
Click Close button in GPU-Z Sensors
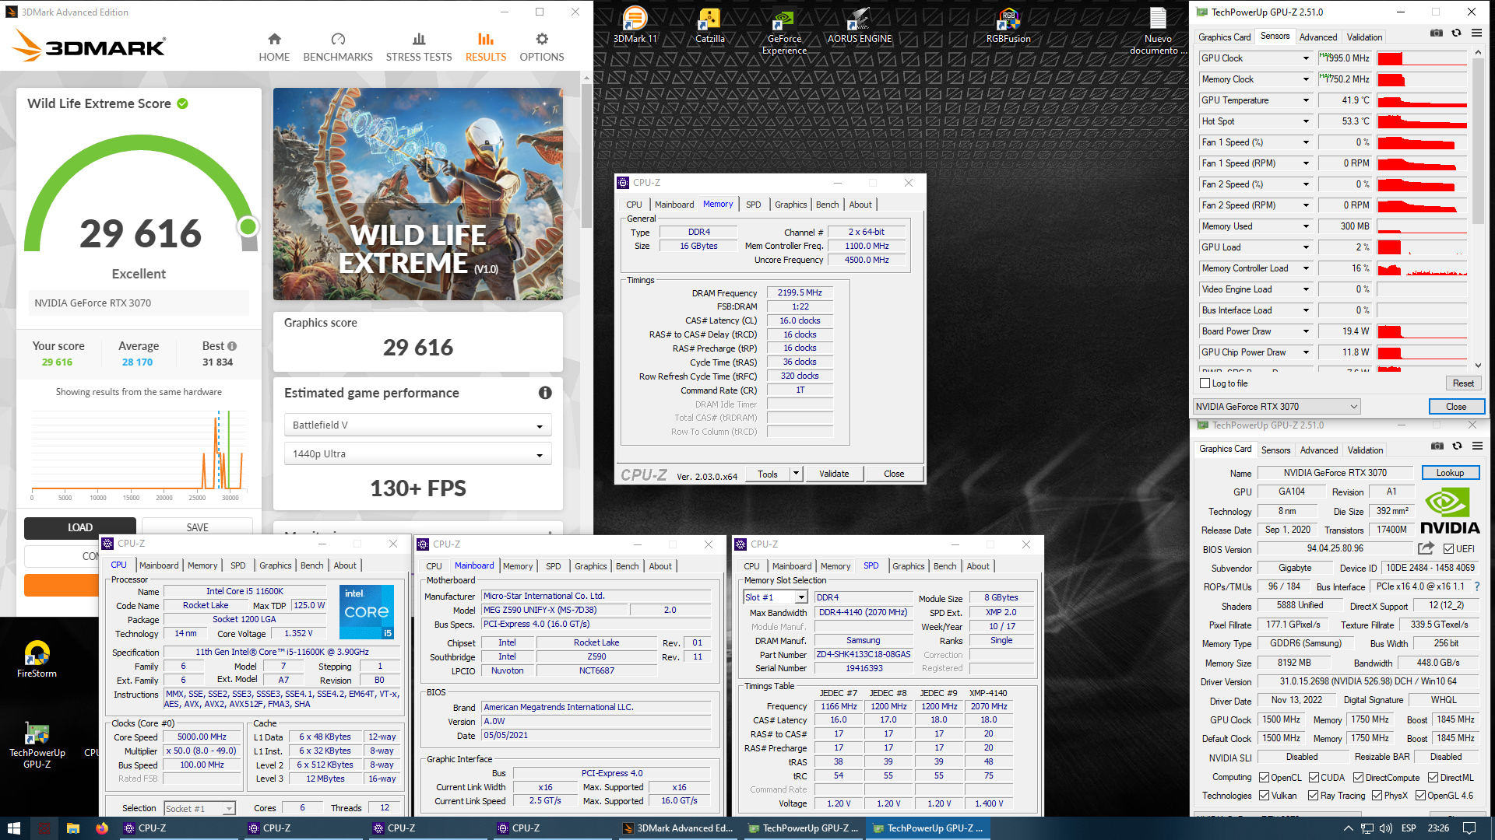(x=1456, y=407)
